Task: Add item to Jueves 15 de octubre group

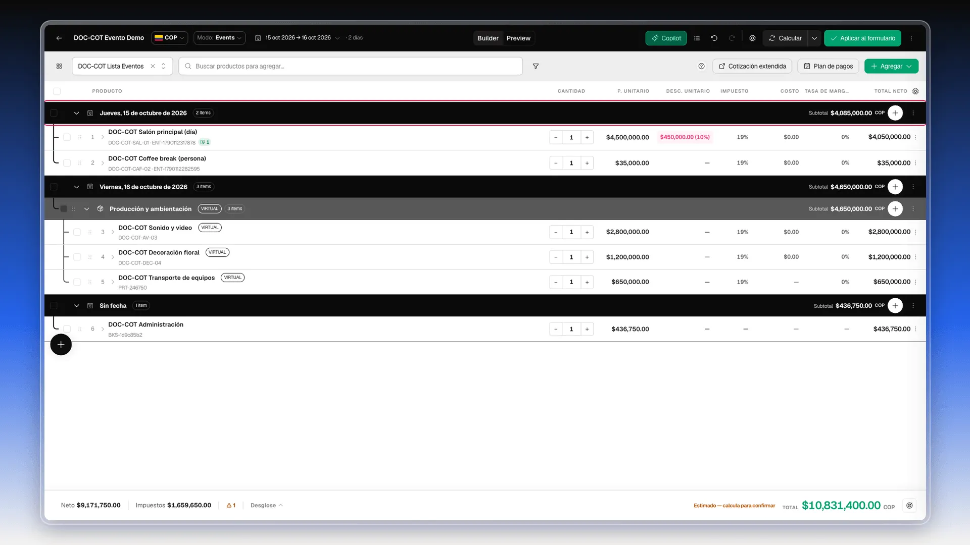Action: point(895,113)
